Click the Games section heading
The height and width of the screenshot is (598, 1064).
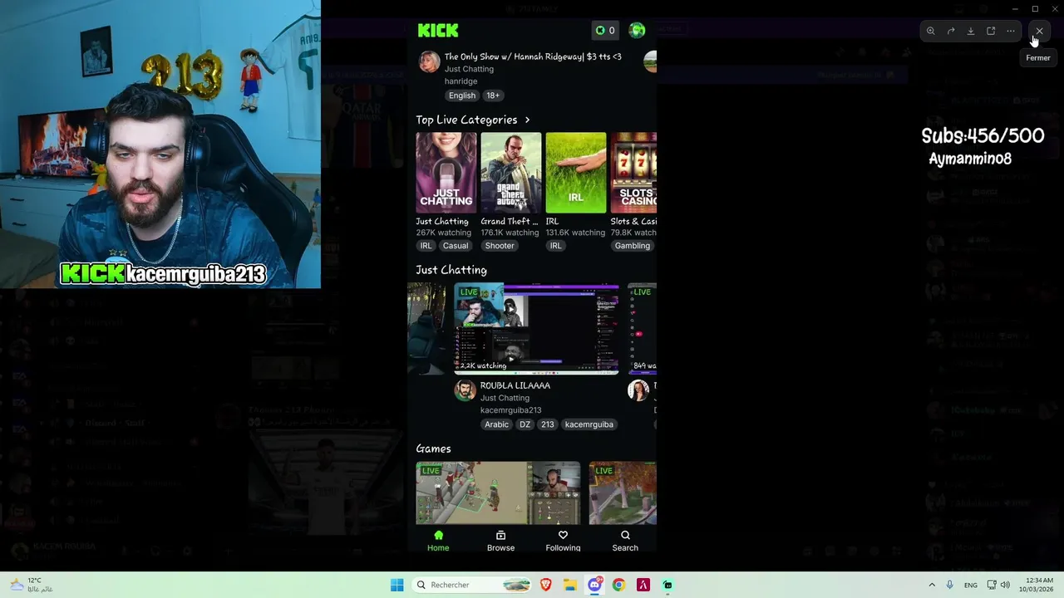pos(433,448)
